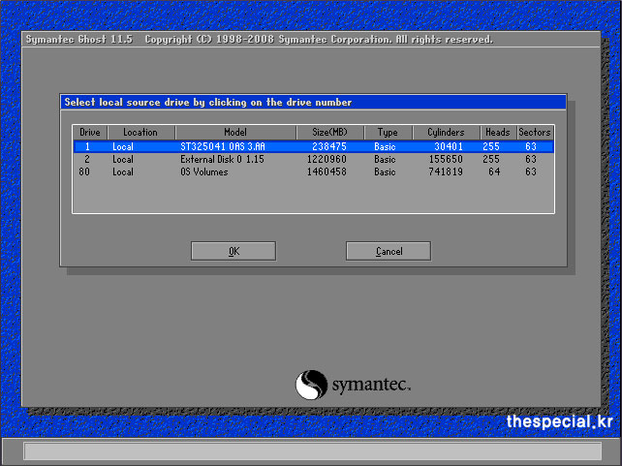This screenshot has height=466, width=622.
Task: Click Local in the ST325041 row
Action: pos(123,146)
